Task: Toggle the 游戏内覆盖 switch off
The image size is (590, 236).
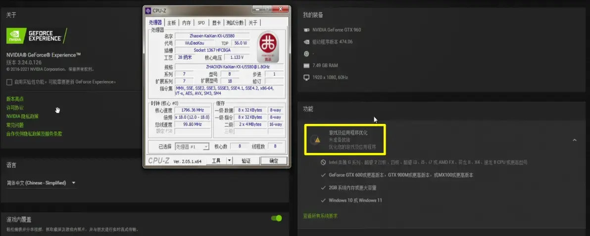Action: coord(277,218)
